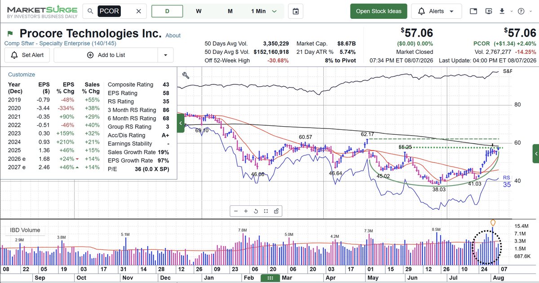Click the bell icon in Alerts button
Image resolution: width=539 pixels, height=283 pixels.
tap(421, 11)
